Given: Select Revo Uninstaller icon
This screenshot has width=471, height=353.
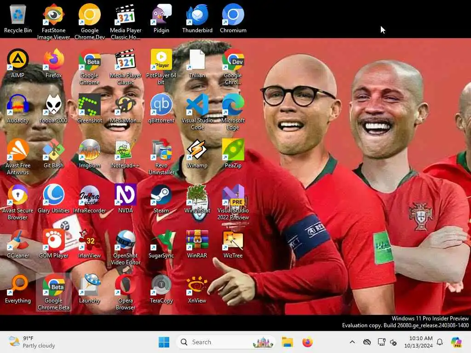Looking at the screenshot, I should [161, 157].
